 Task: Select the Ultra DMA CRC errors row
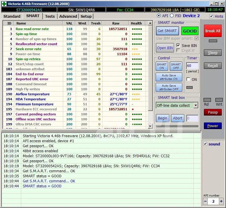[76, 124]
